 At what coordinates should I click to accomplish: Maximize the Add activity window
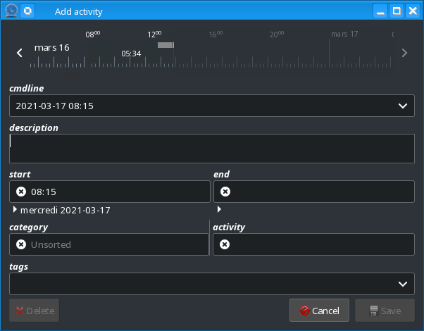click(x=397, y=11)
